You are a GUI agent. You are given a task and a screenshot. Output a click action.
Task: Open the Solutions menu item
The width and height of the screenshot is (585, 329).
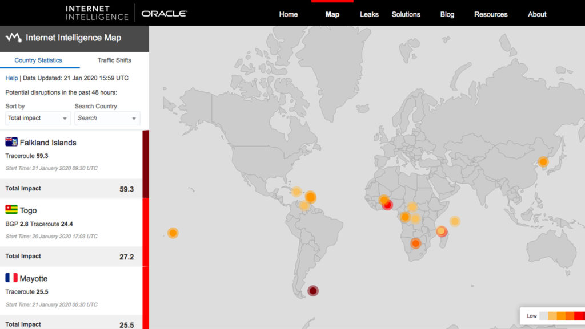pyautogui.click(x=406, y=14)
